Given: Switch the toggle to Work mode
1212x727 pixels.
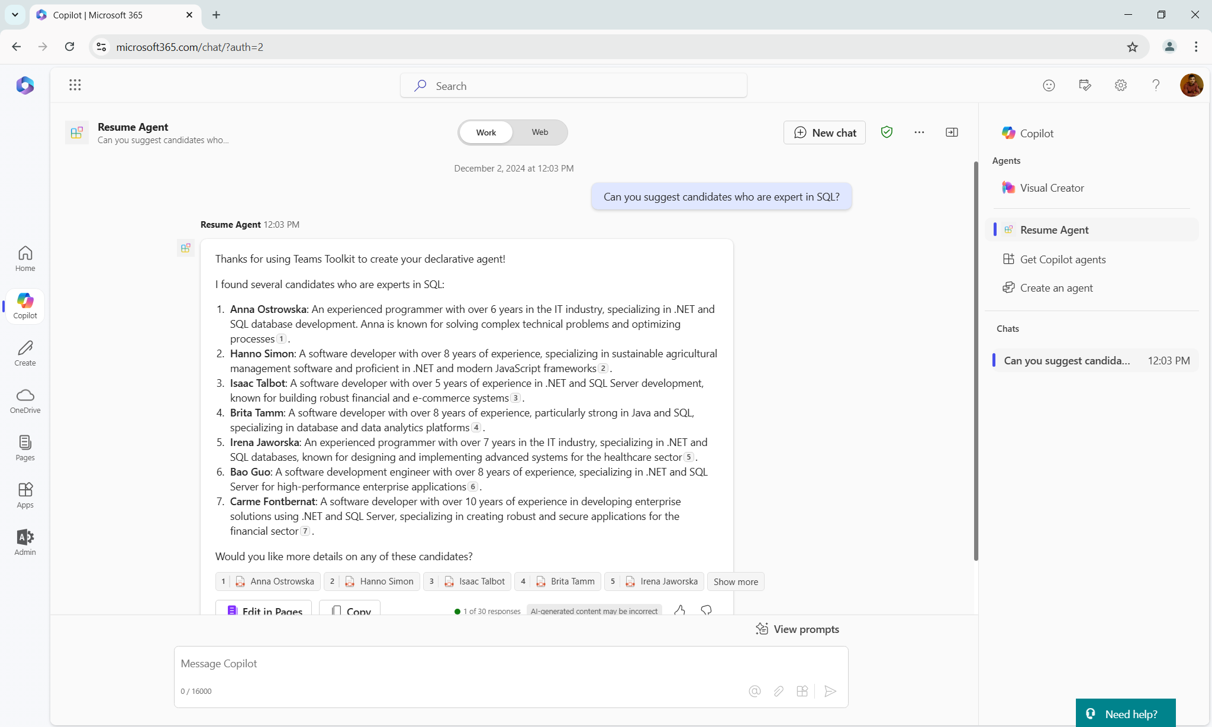Looking at the screenshot, I should point(486,132).
